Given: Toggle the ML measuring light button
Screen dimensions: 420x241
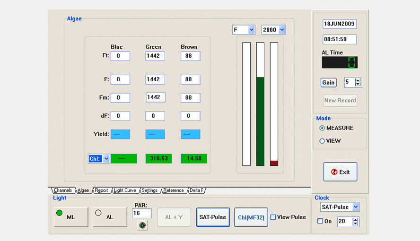Looking at the screenshot, I should tap(71, 217).
